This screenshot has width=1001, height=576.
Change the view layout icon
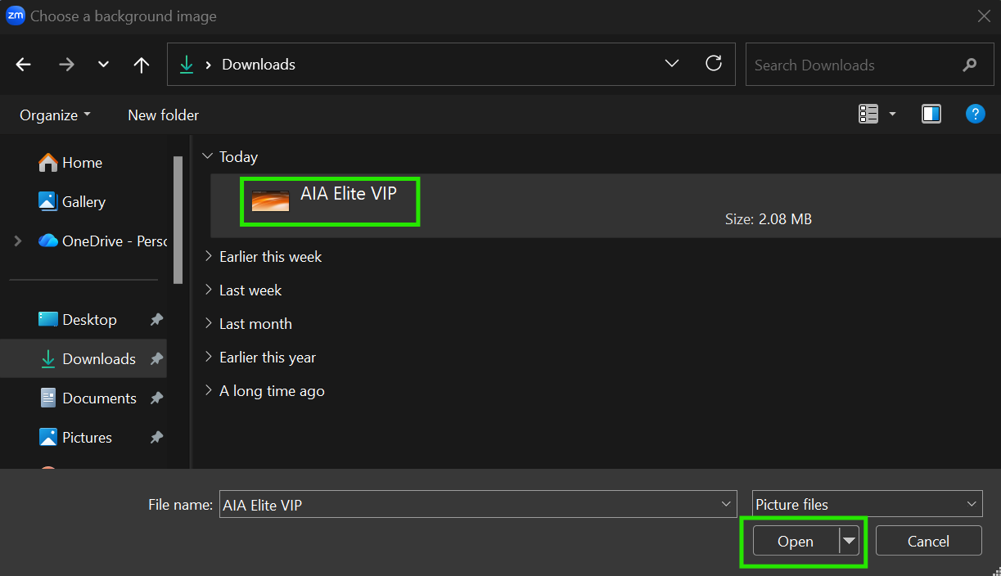click(868, 114)
